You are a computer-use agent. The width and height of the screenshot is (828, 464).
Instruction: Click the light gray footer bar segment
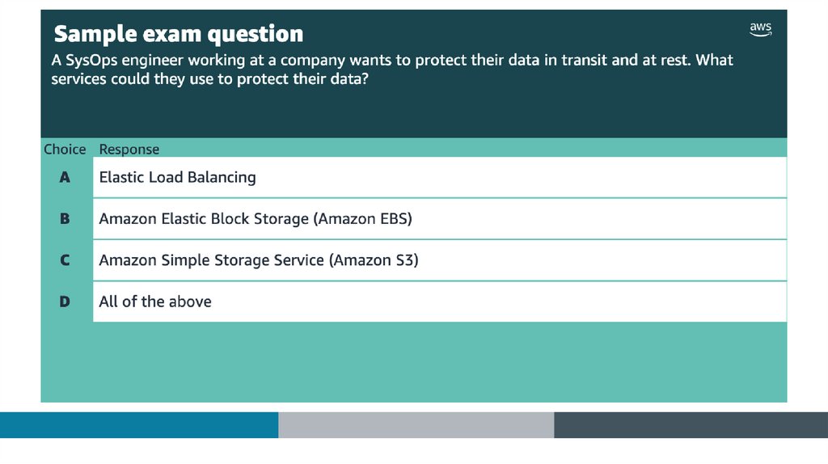coord(416,425)
